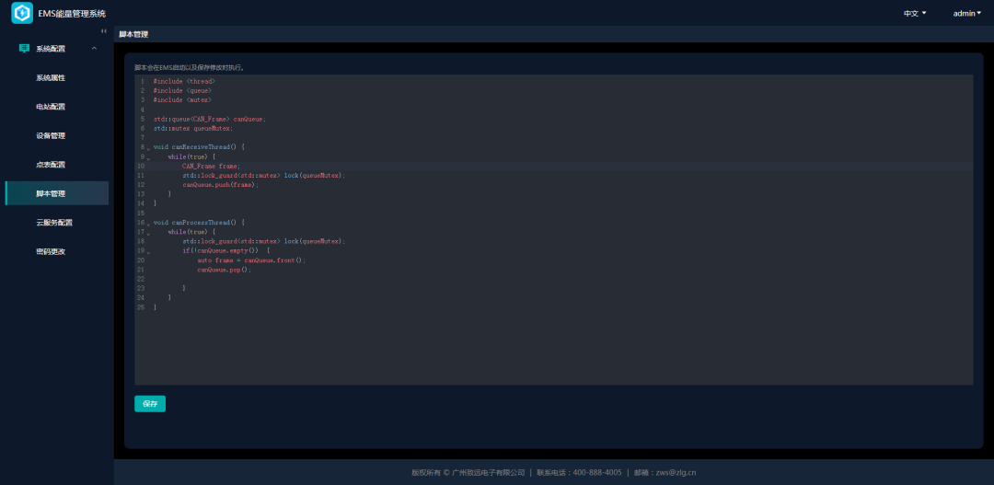The height and width of the screenshot is (485, 994).
Task: Navigate to 点表配置
Action: (x=51, y=165)
